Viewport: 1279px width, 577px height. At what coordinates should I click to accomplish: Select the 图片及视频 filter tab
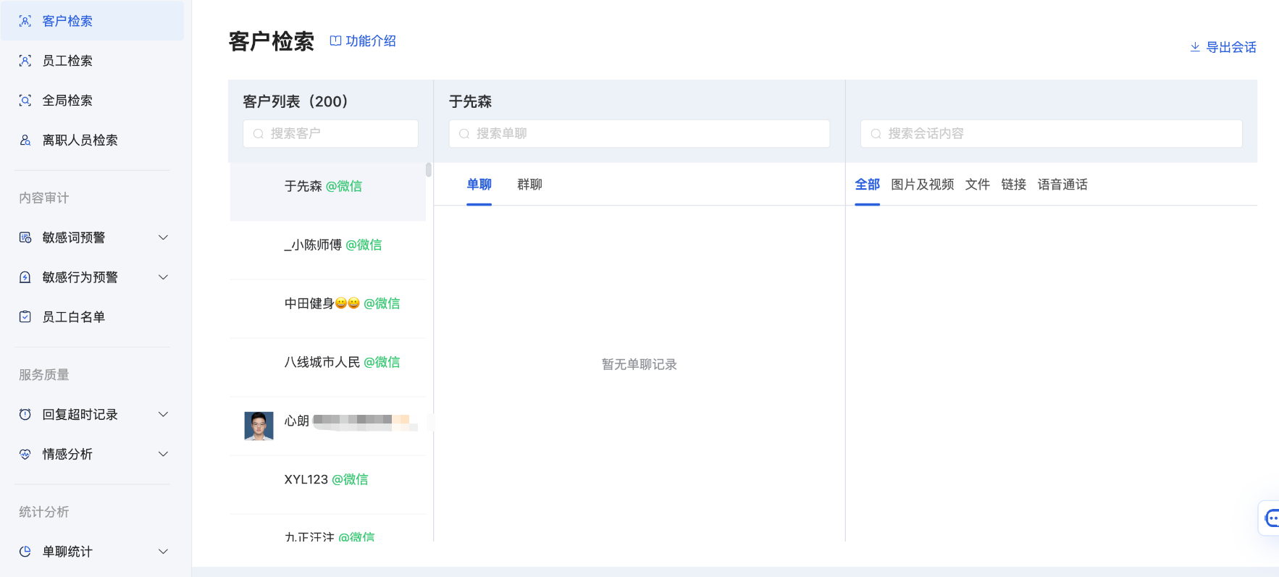click(923, 185)
